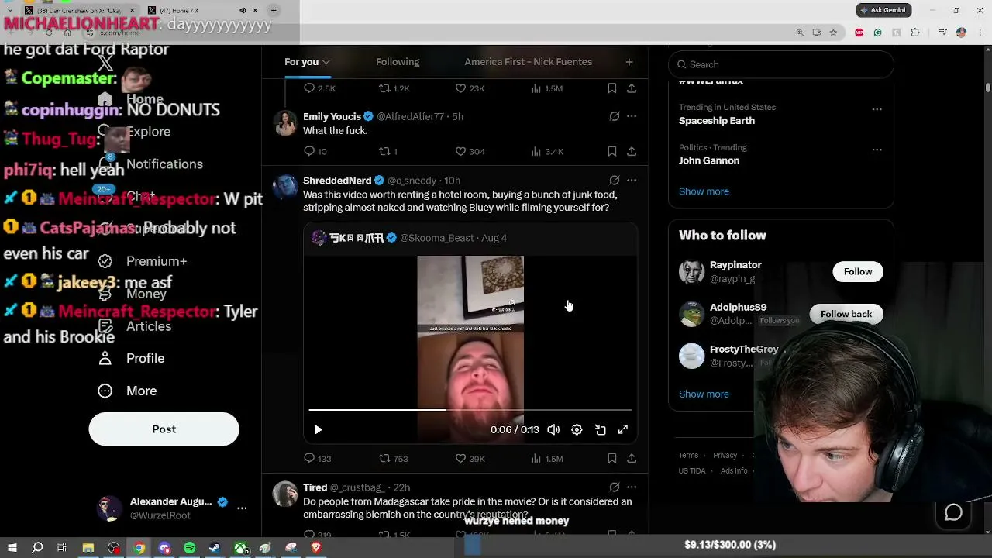The image size is (992, 558).
Task: Show more accounts in Who to follow
Action: [x=704, y=394]
